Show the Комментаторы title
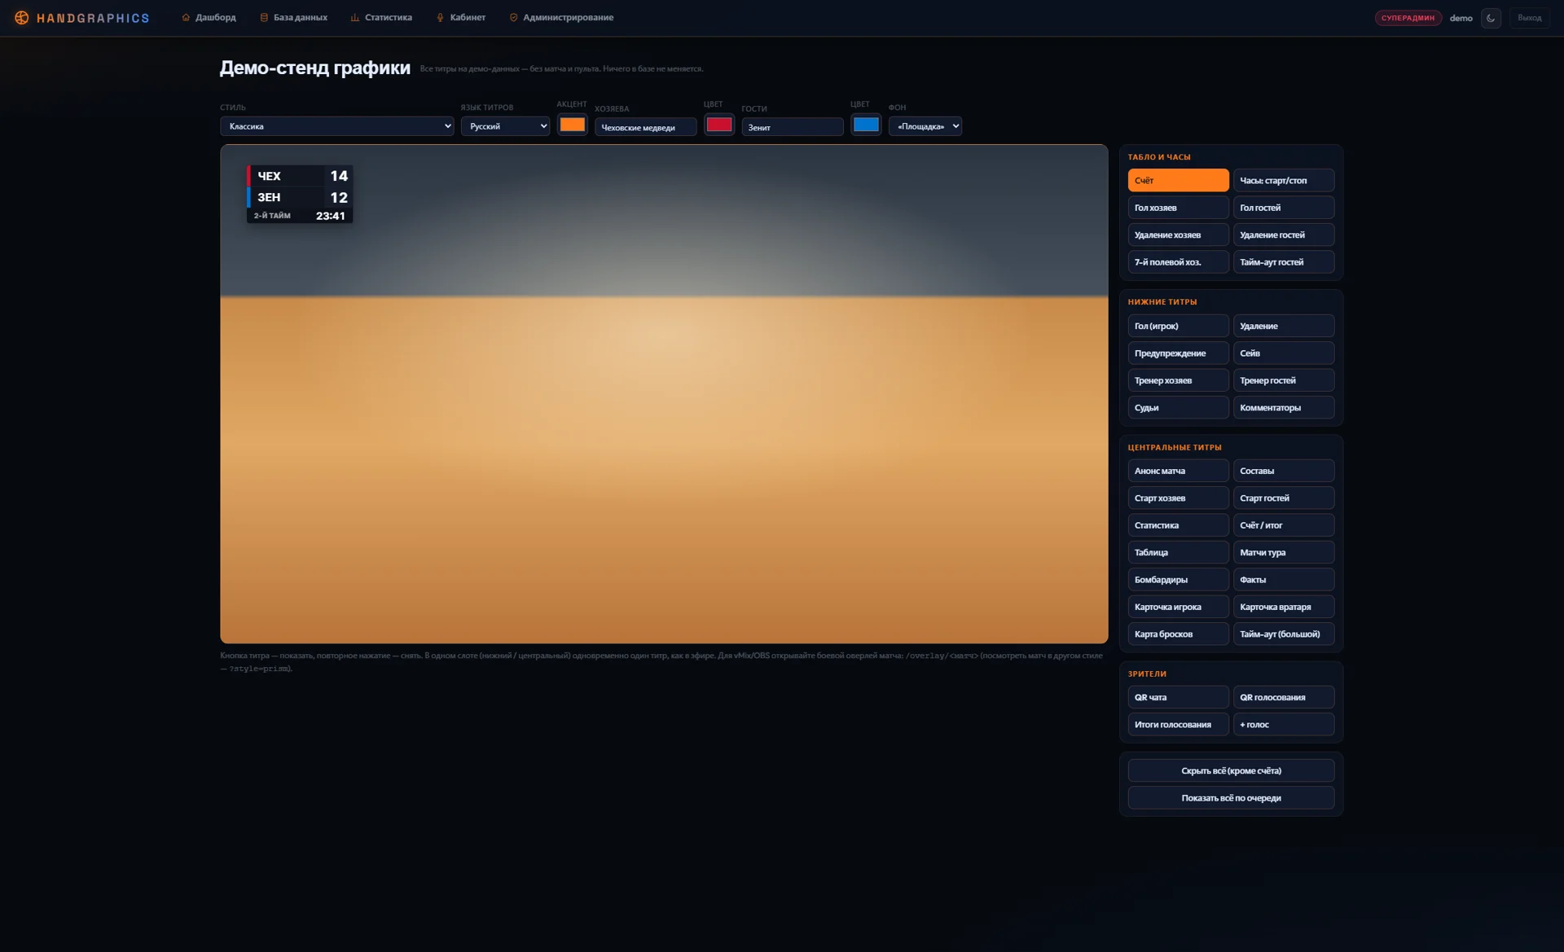Image resolution: width=1564 pixels, height=952 pixels. point(1283,408)
